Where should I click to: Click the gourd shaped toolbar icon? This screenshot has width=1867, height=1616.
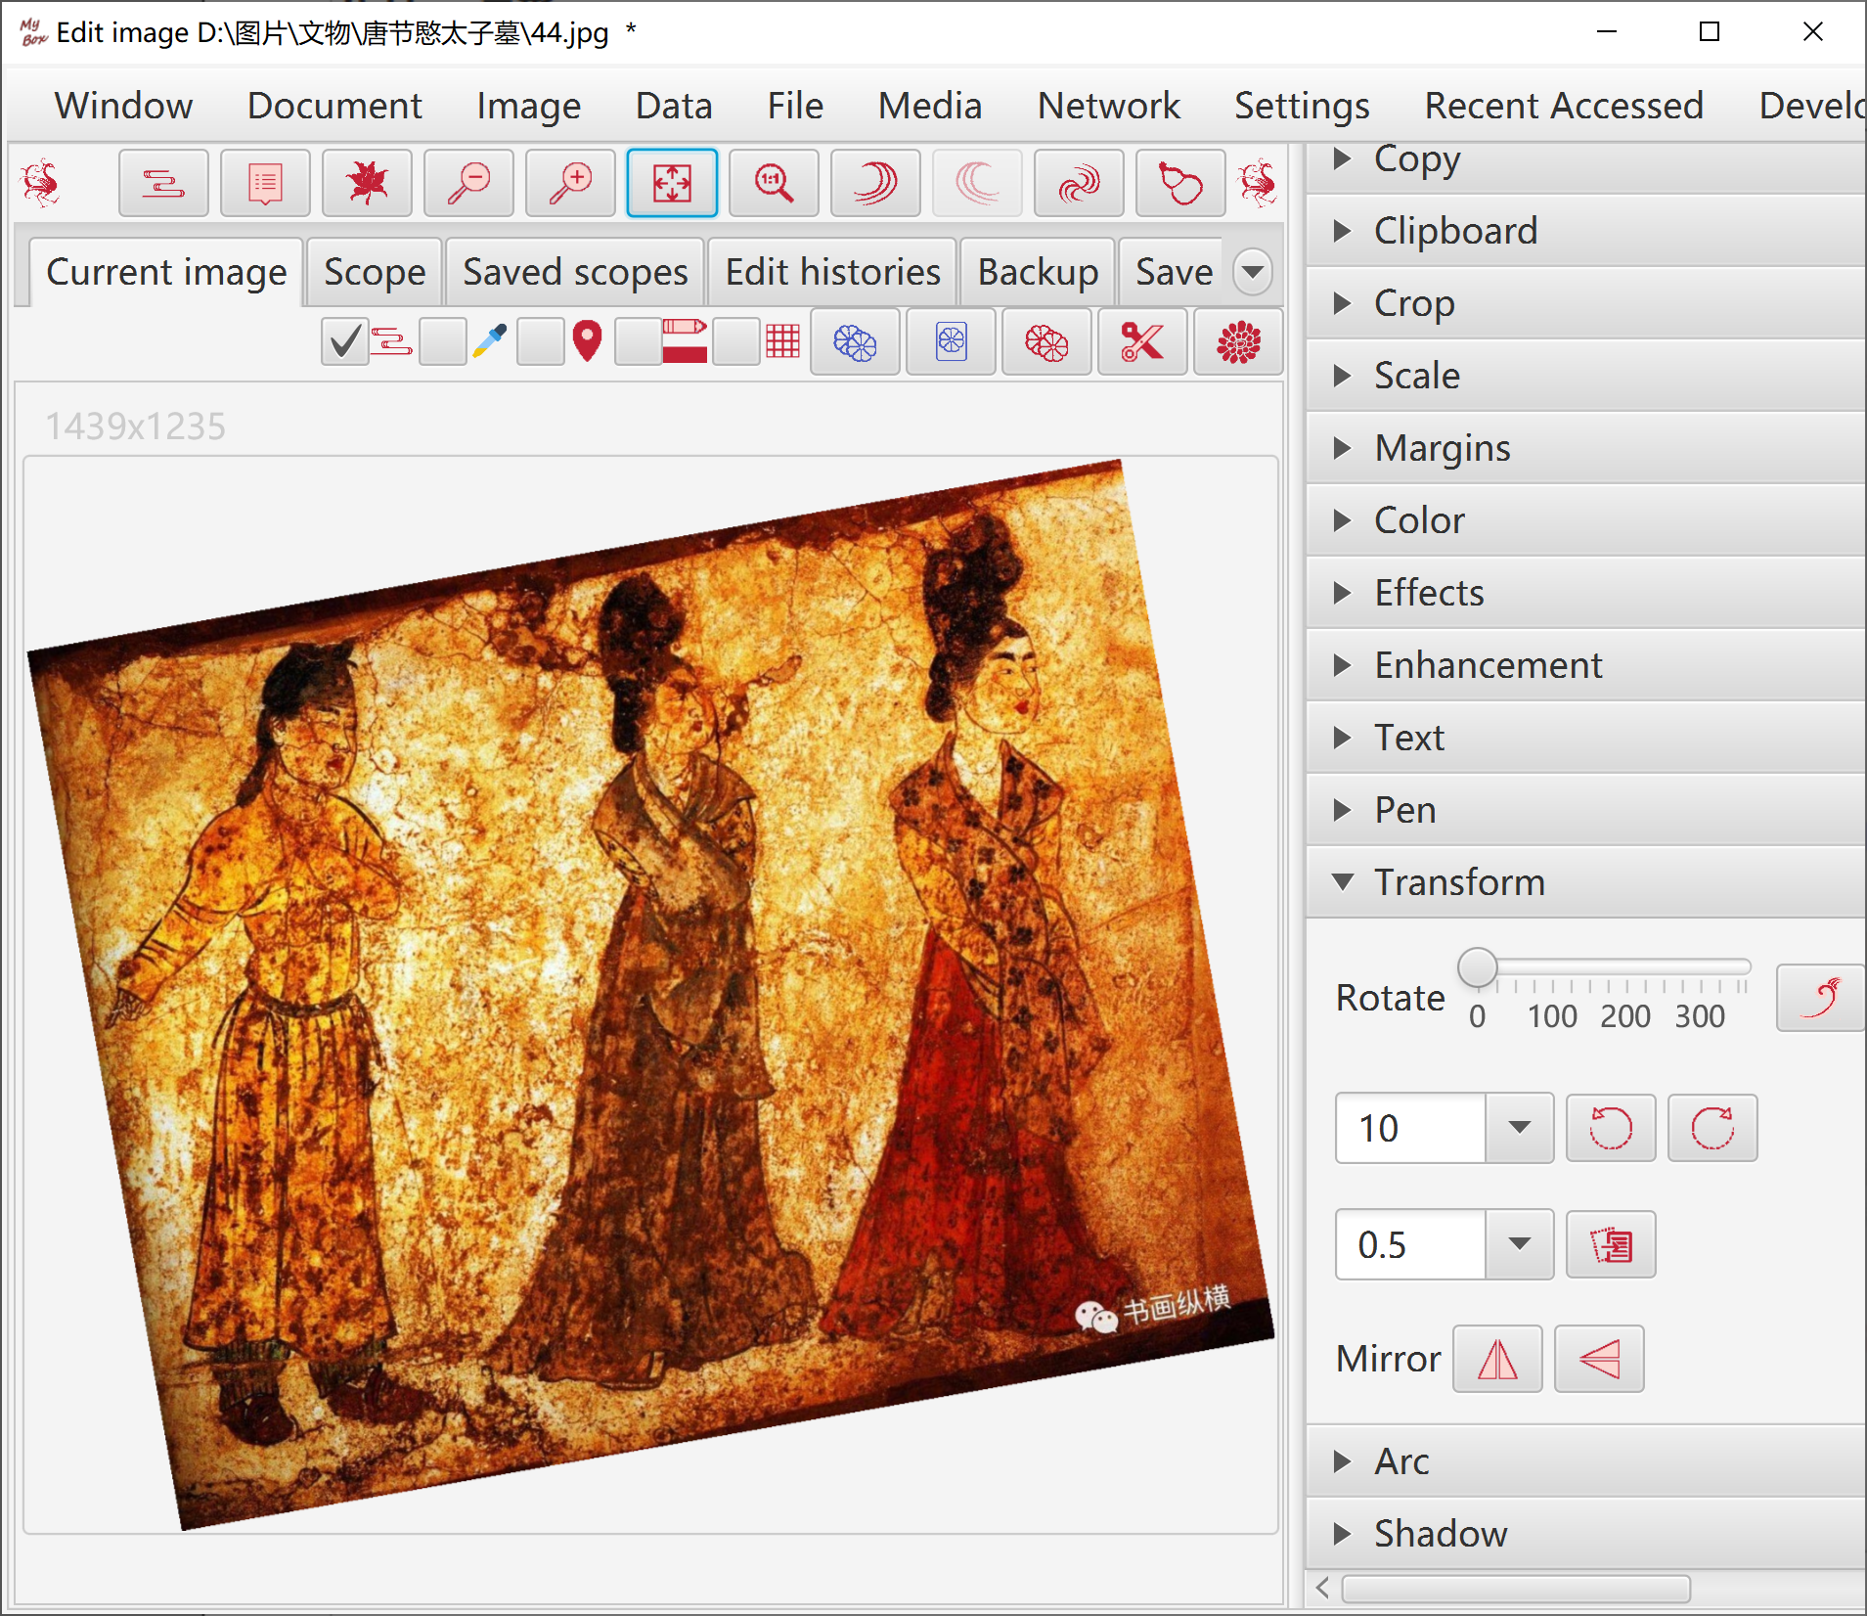[1180, 183]
